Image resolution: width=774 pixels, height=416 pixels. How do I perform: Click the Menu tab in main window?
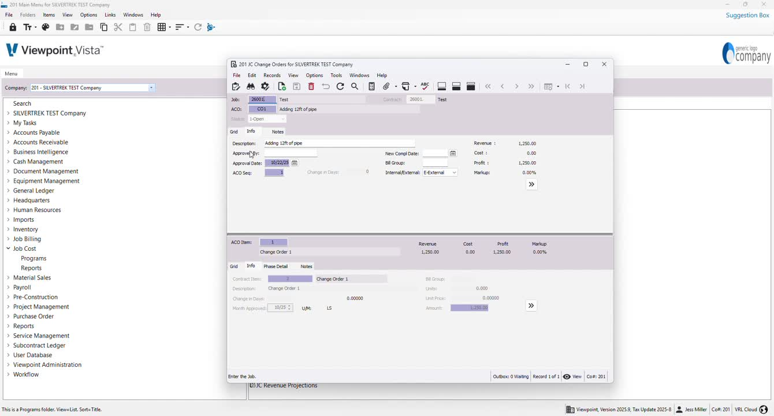(11, 73)
